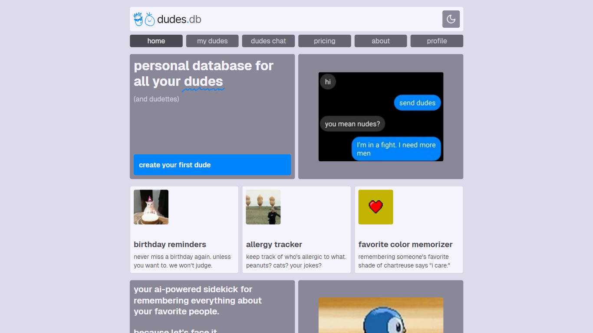Click the dudes.db faces logo icon

click(144, 19)
